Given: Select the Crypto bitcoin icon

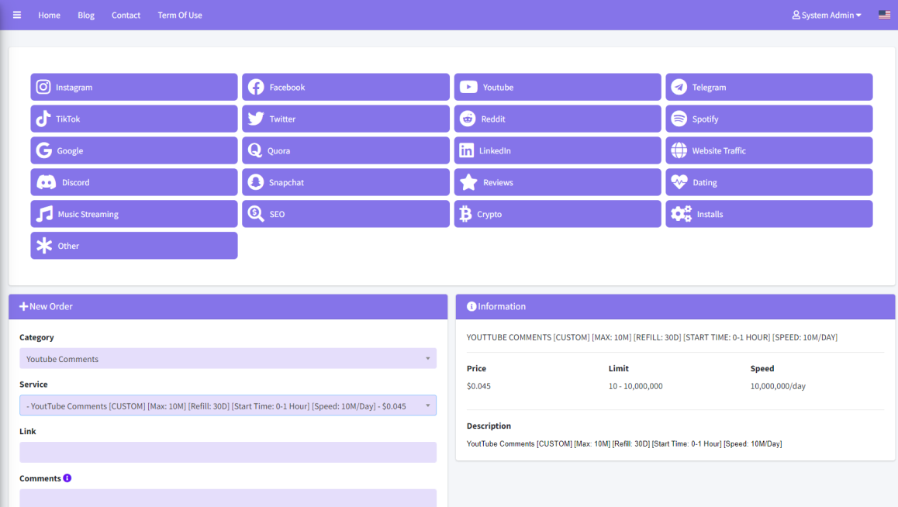Looking at the screenshot, I should [x=465, y=214].
